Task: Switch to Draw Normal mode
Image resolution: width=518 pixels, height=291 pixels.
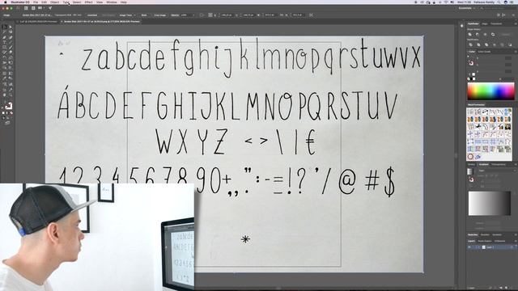Action: pos(3,118)
